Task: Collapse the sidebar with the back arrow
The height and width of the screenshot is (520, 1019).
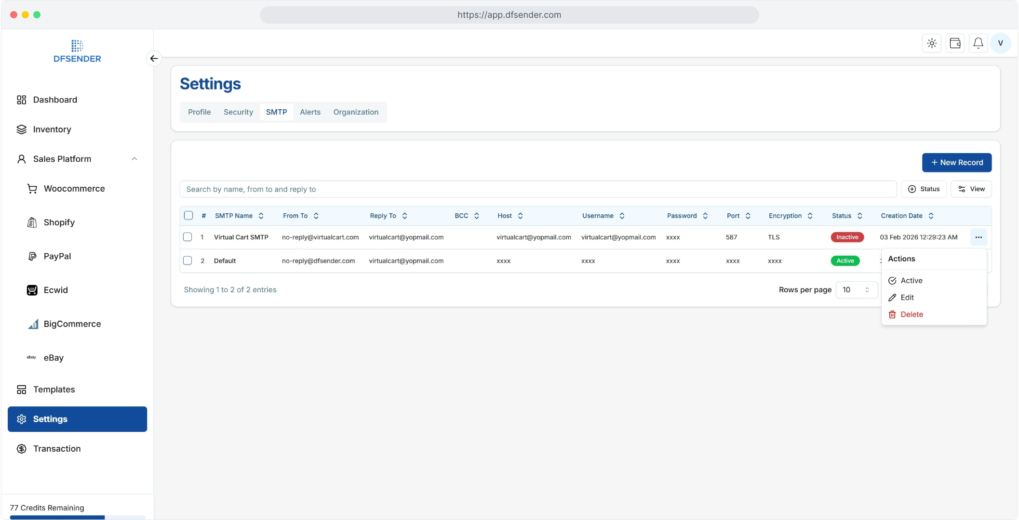Action: tap(154, 58)
